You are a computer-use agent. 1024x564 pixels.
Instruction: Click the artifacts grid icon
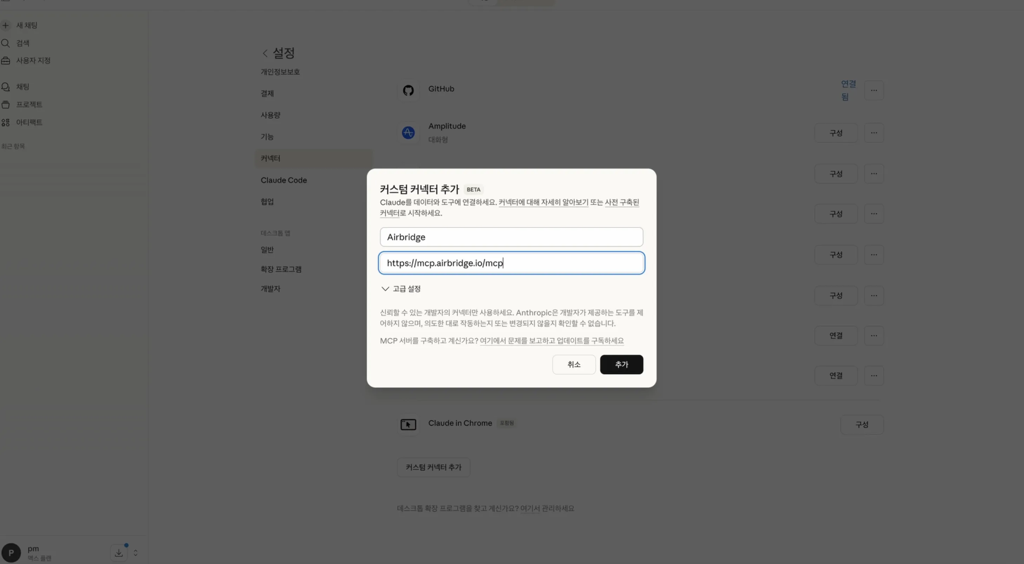6,123
